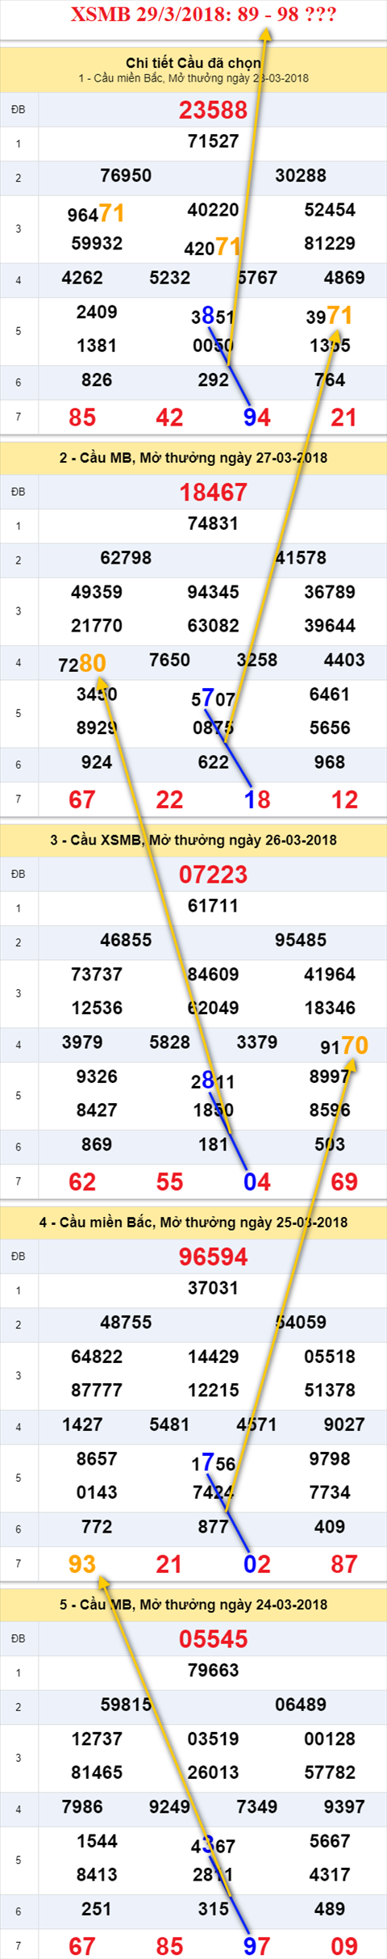
Task: Select the blue number 04
Action: click(257, 1181)
